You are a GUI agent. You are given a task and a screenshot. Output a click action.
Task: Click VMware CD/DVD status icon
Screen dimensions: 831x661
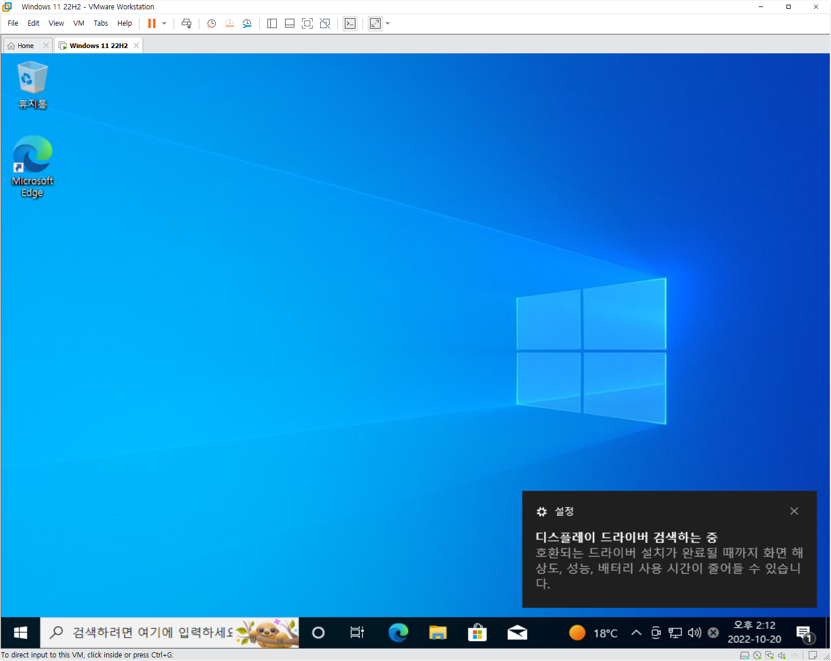click(x=757, y=655)
